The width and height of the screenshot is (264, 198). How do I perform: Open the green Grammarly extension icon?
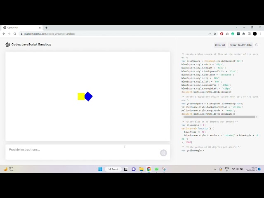(x=233, y=34)
